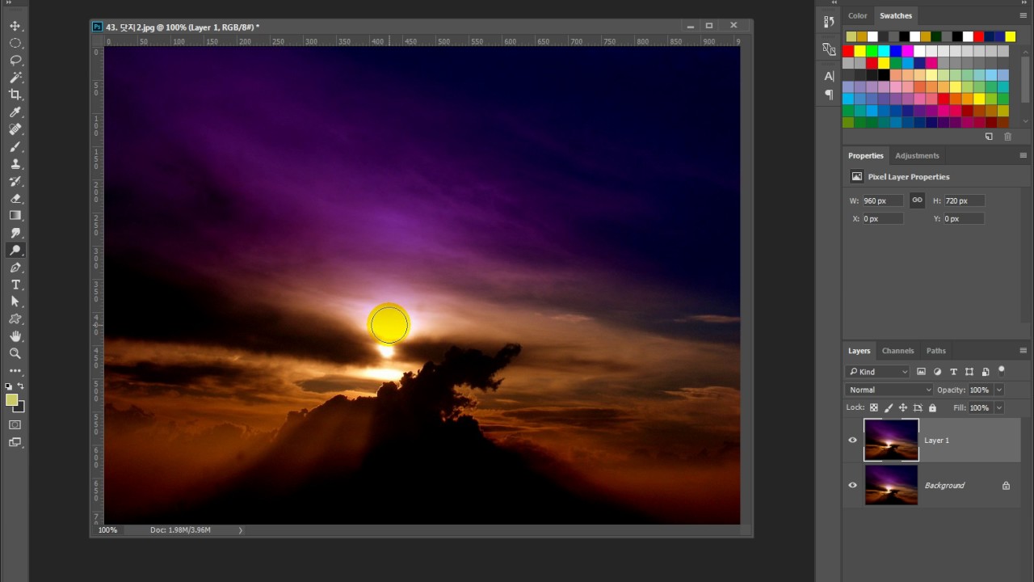Select the Horizontal Type tool
This screenshot has height=582, width=1034.
pos(15,285)
